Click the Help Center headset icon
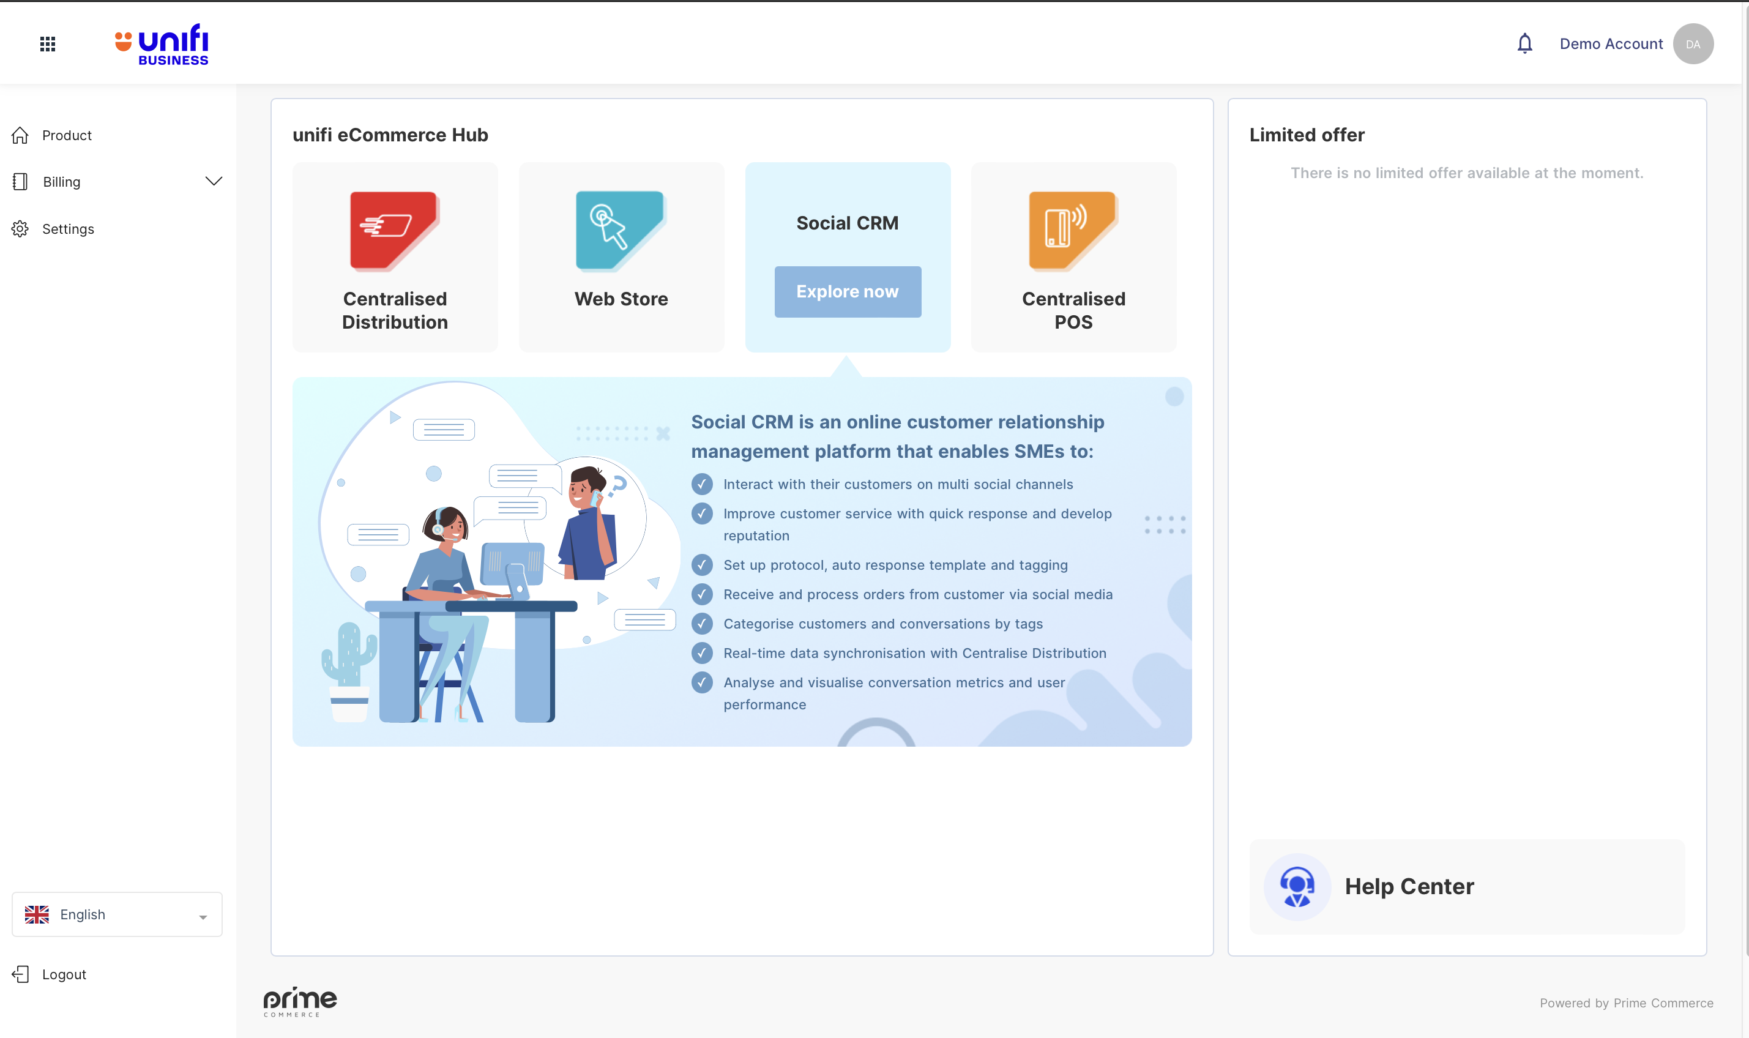This screenshot has width=1749, height=1038. point(1297,886)
